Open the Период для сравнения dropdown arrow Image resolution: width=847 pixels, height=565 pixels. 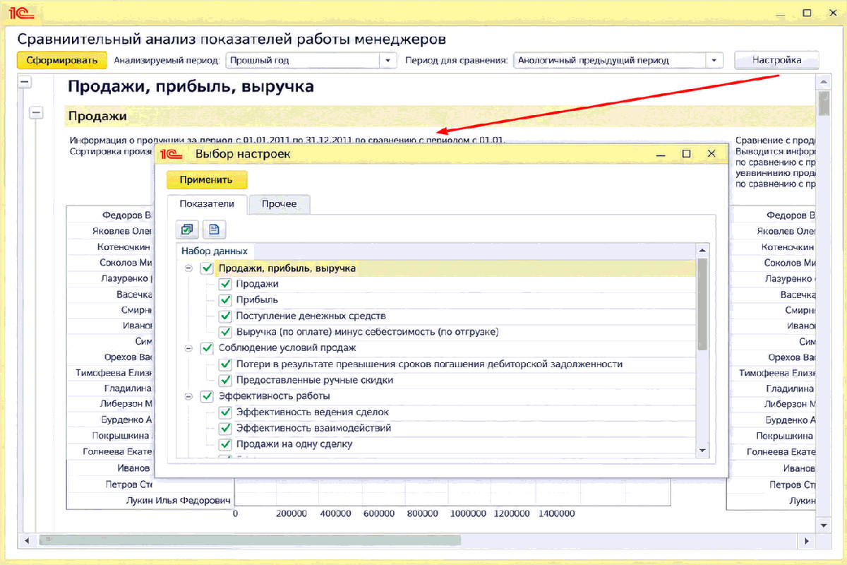point(715,61)
